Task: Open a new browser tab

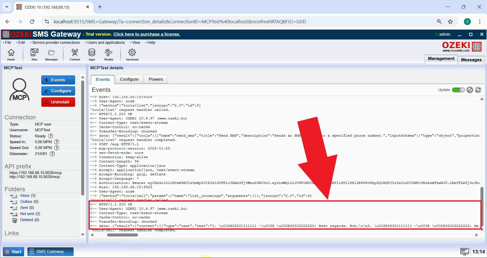Action: (x=100, y=7)
